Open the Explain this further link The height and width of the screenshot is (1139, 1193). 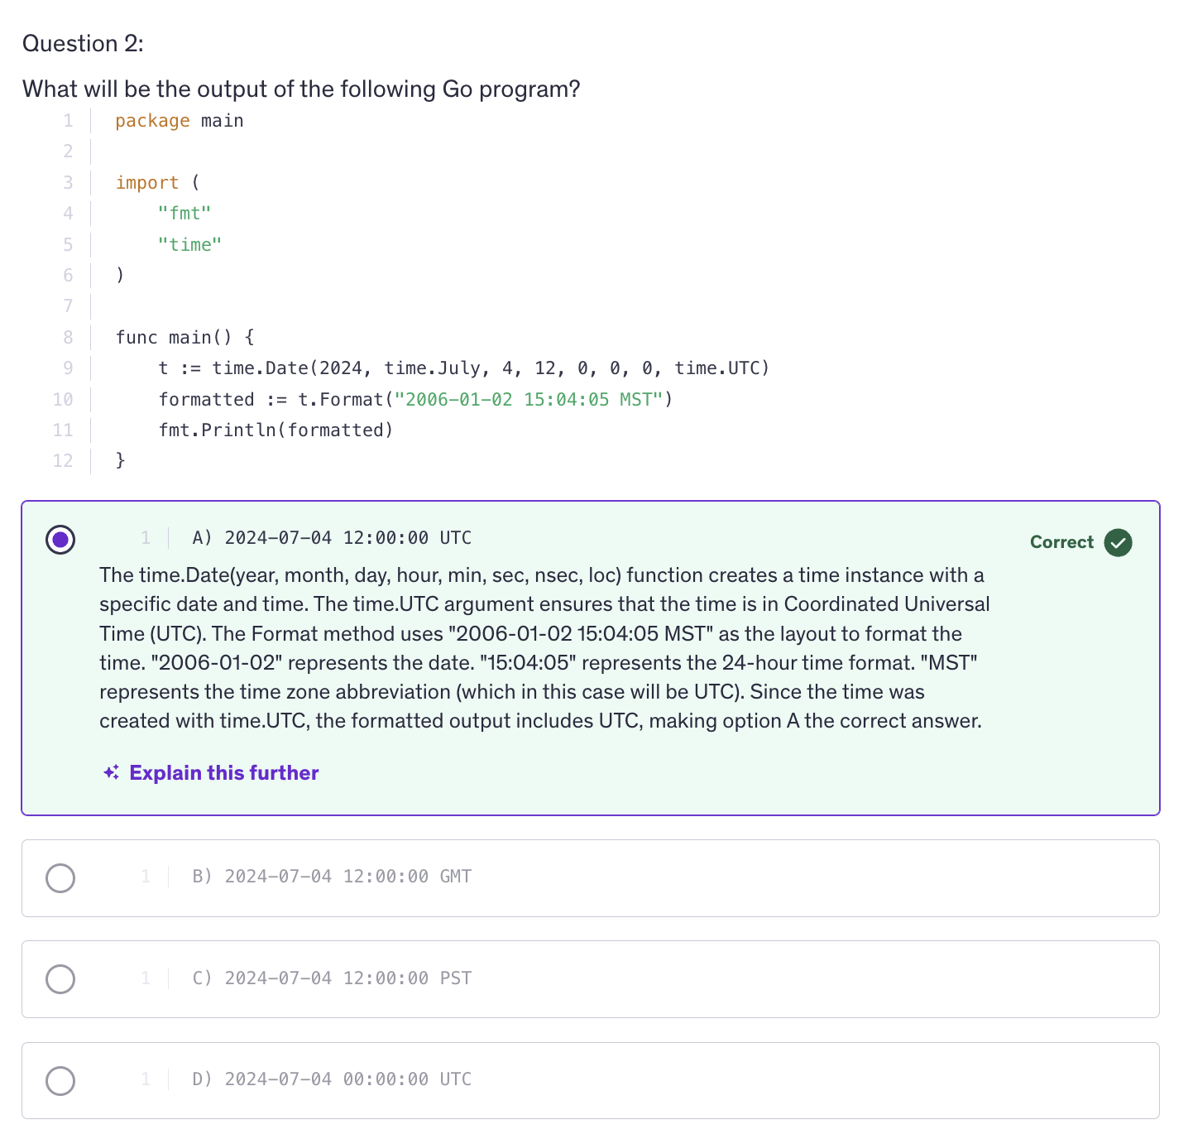[x=223, y=772]
